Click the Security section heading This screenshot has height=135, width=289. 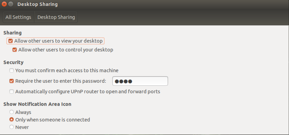13,62
